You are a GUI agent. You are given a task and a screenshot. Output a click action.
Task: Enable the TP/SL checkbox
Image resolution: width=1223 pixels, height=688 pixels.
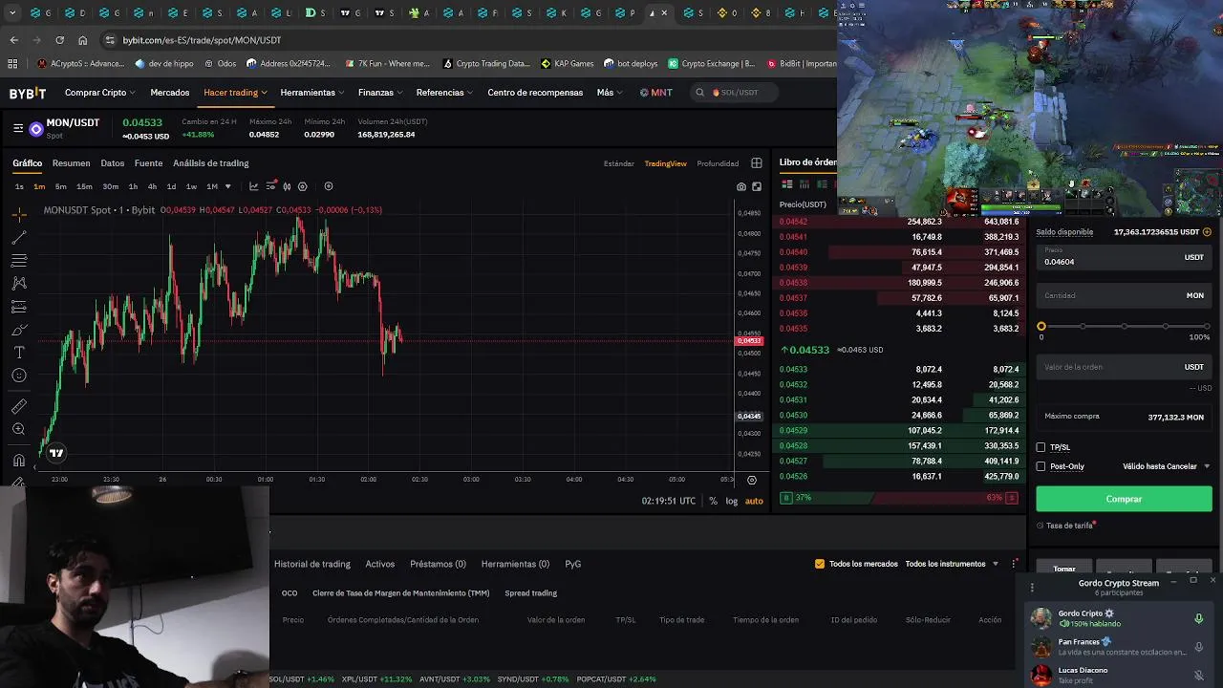[x=1041, y=447]
